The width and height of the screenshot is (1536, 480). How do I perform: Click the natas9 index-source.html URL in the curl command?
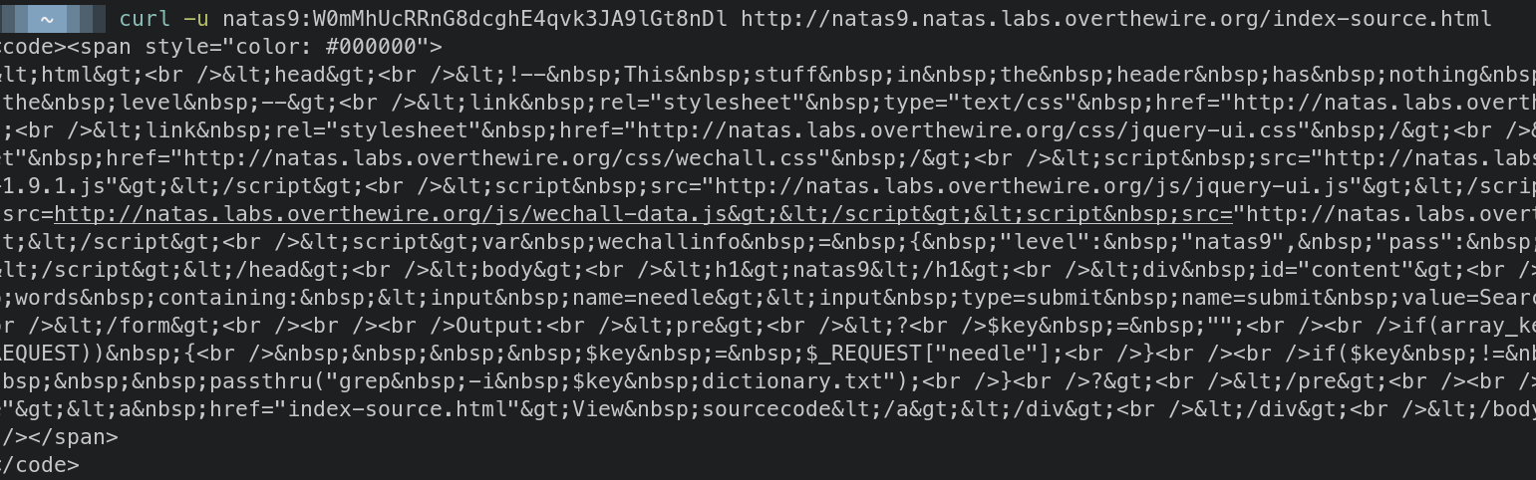tap(1116, 19)
